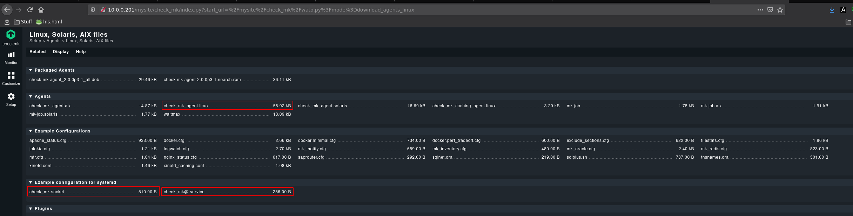The width and height of the screenshot is (853, 216).
Task: Download xinetd.conf example
Action: coord(40,166)
